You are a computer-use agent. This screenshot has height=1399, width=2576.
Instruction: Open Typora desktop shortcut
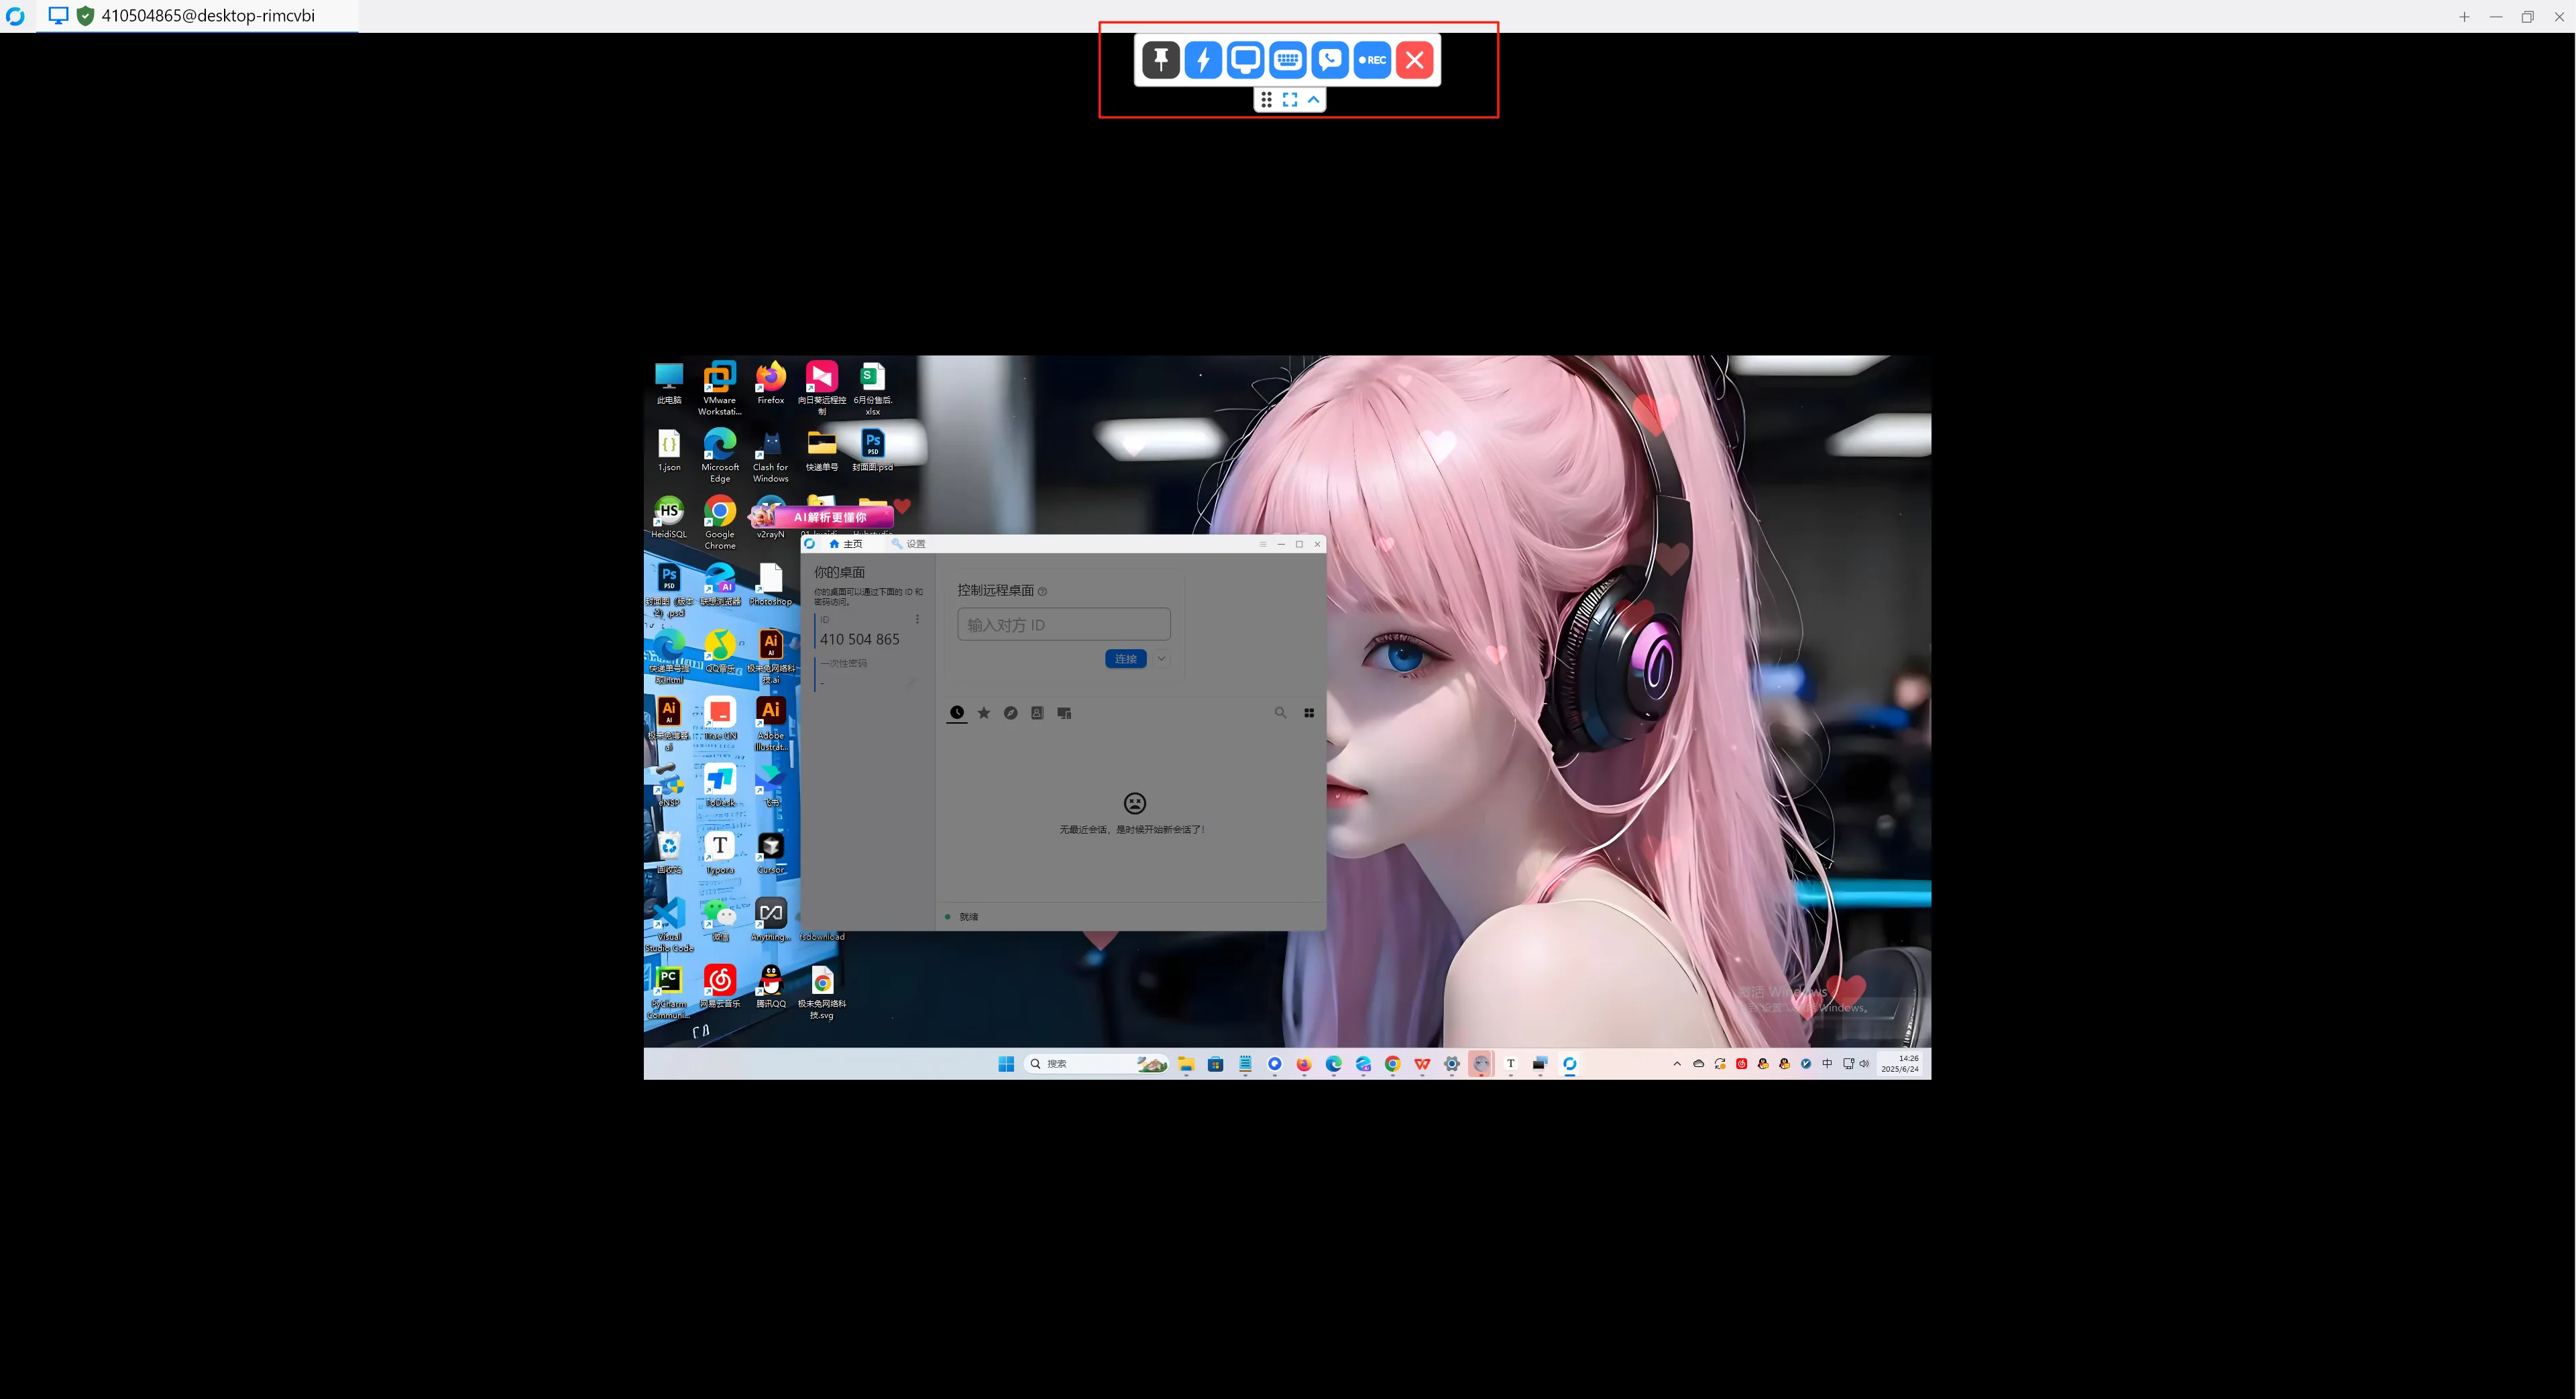click(x=719, y=853)
